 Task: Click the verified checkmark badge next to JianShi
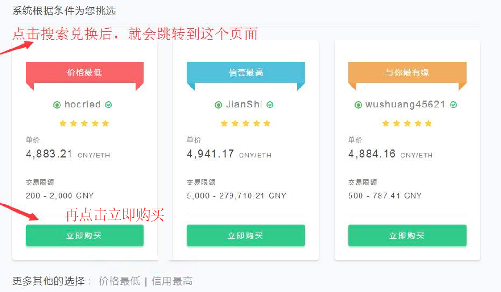270,105
